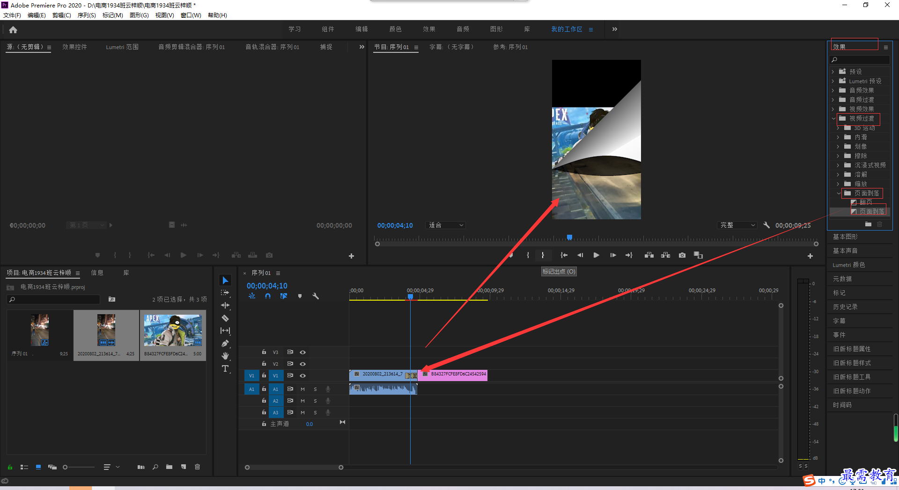Open the Lumetri 颜色 panel
899x490 pixels.
848,265
